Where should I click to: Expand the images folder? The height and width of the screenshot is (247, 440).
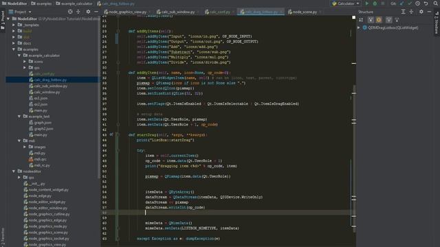pyautogui.click(x=25, y=147)
